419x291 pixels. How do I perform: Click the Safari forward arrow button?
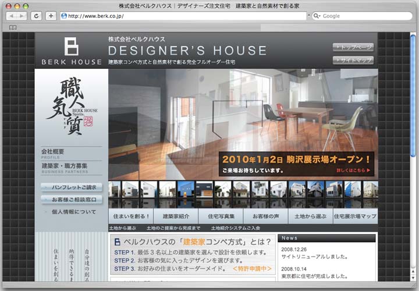(22, 16)
